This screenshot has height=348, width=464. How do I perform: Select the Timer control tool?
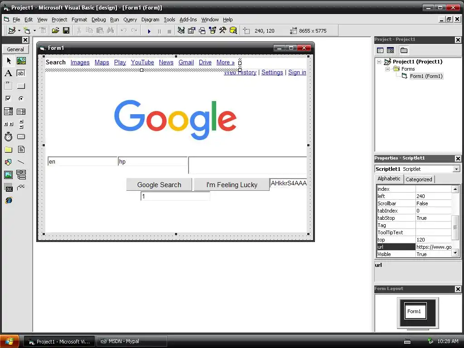point(9,137)
